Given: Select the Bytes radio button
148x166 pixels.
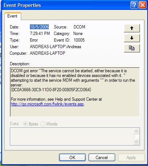Looking at the screenshot, I should [25, 124].
